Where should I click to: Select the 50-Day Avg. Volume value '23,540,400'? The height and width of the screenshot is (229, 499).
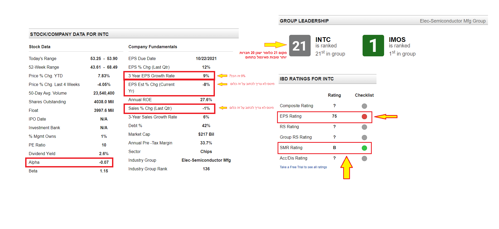(x=104, y=93)
